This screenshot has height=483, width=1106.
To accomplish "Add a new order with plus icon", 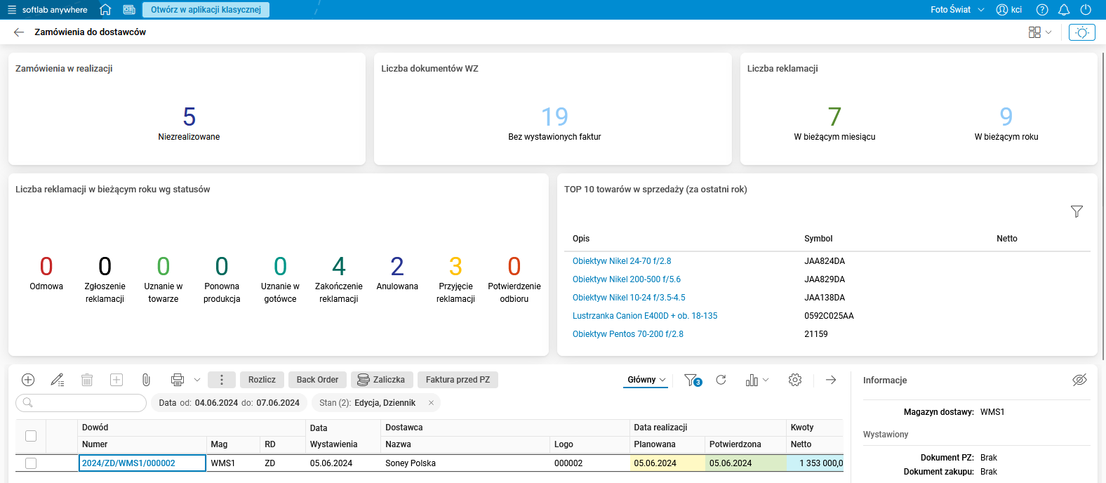I will click(x=28, y=380).
